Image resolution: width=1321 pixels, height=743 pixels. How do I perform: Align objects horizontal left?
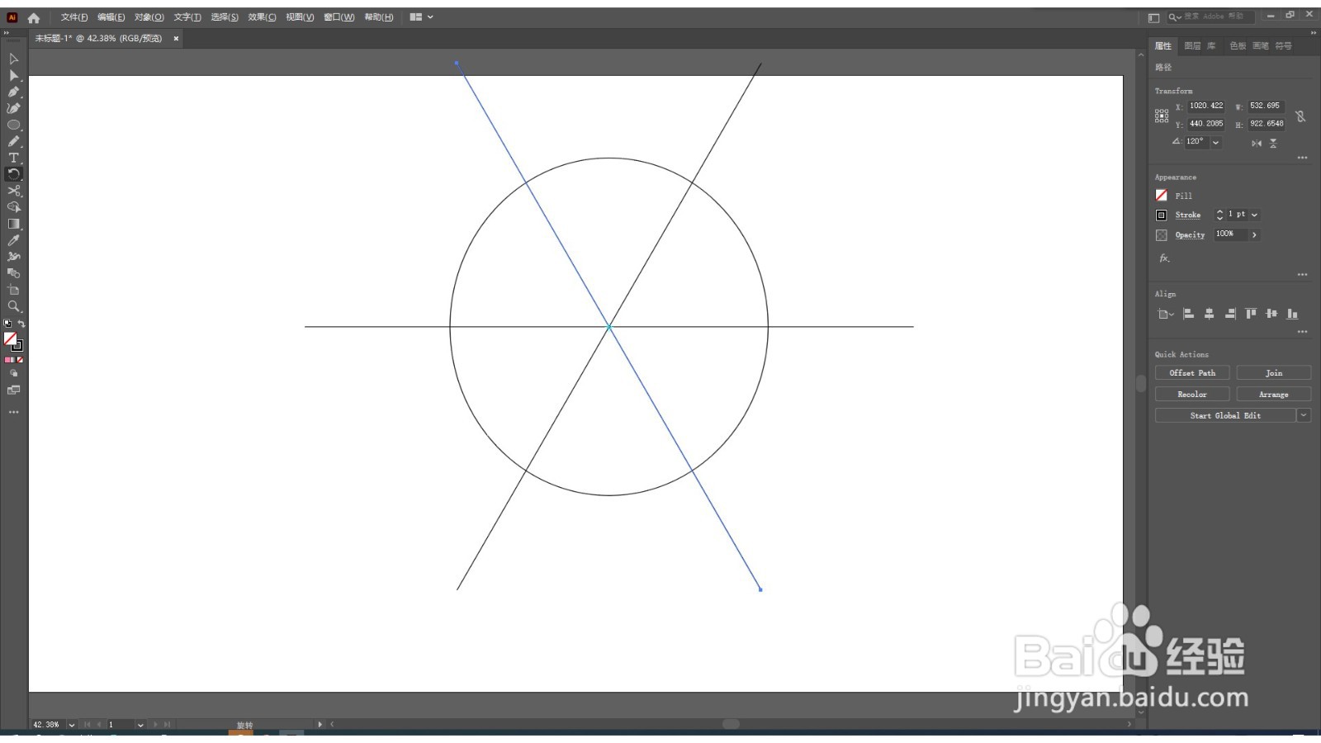(x=1189, y=314)
